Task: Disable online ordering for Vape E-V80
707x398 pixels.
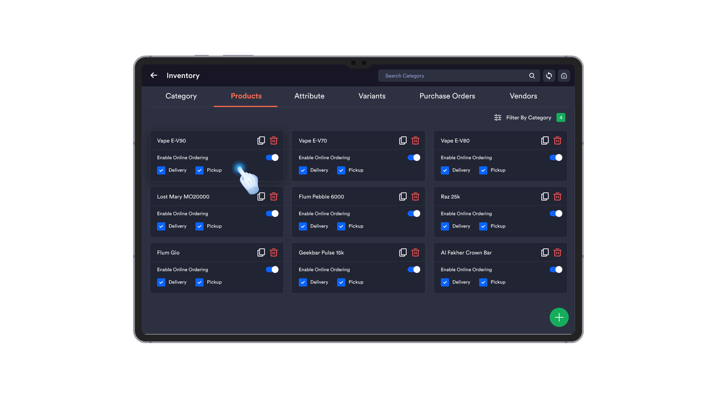Action: click(x=556, y=157)
